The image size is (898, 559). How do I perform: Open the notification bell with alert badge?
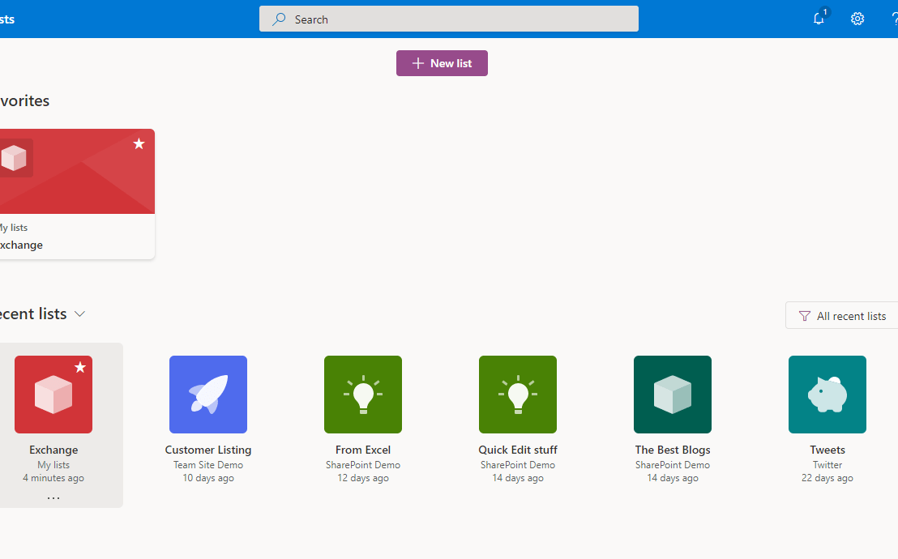click(819, 18)
